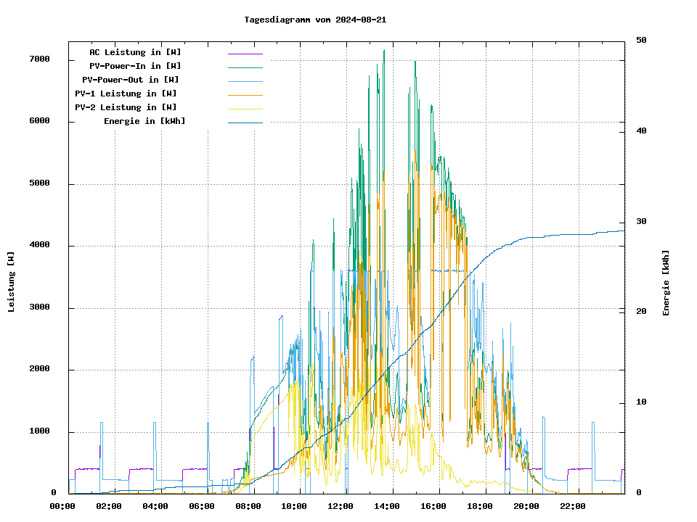This screenshot has width=697, height=522.
Task: Click the PV-Power-In legend label
Action: (x=140, y=66)
